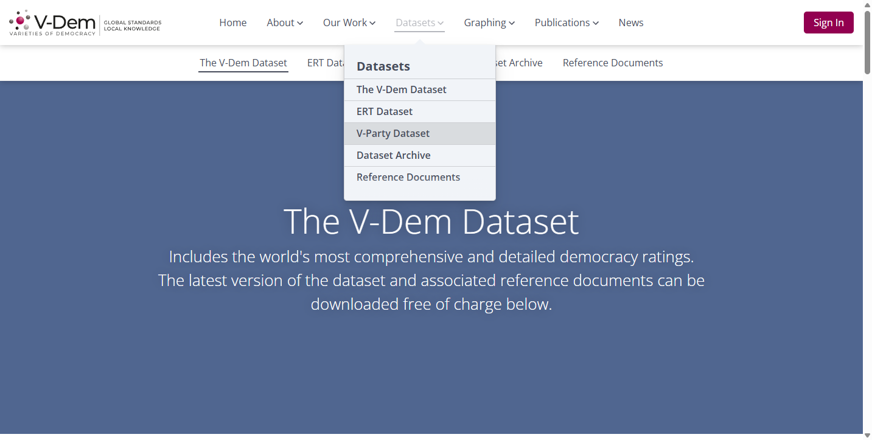
Task: Collapse the Datasets dropdown menu
Action: [419, 23]
